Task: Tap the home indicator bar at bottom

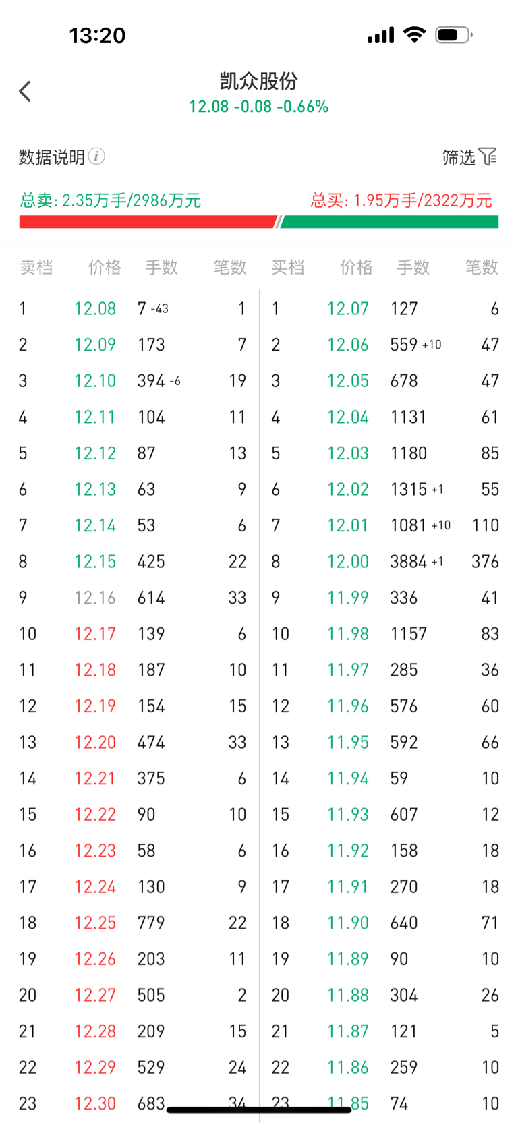Action: click(259, 1109)
